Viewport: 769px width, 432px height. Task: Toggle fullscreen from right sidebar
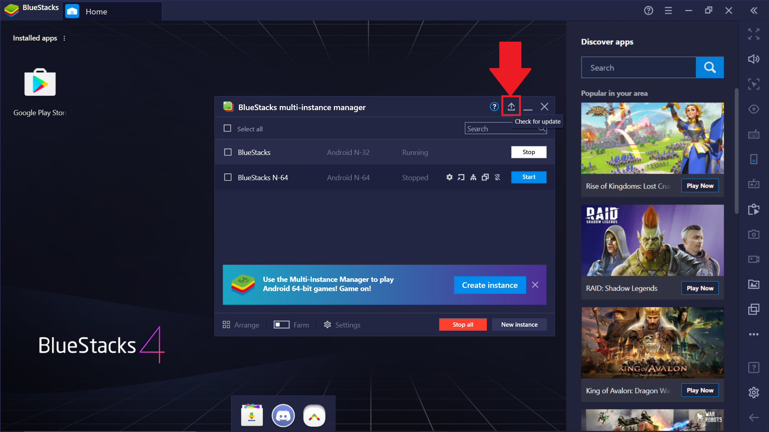pyautogui.click(x=753, y=34)
